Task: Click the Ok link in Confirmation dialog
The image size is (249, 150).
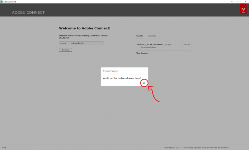Action: (x=144, y=83)
